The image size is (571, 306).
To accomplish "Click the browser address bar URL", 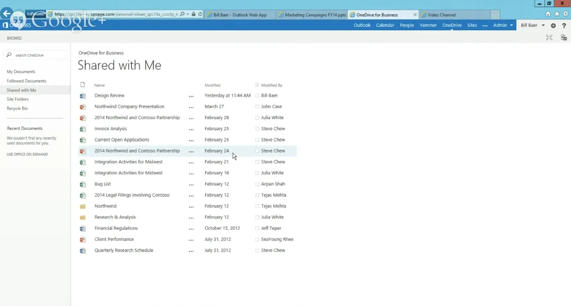I will coord(116,14).
